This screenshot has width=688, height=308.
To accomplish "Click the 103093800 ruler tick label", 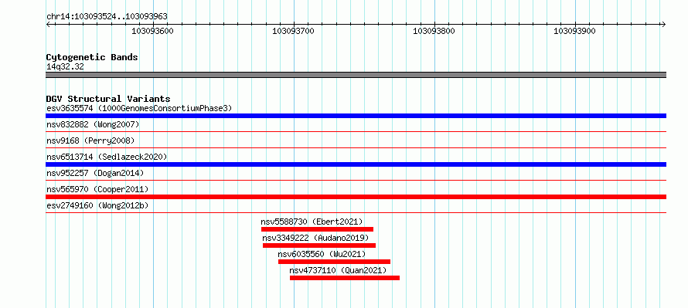I will coord(434,31).
